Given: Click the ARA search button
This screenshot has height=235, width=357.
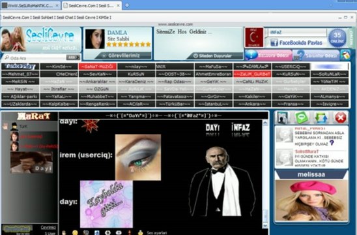Looking at the screenshot, I should click(x=73, y=57).
